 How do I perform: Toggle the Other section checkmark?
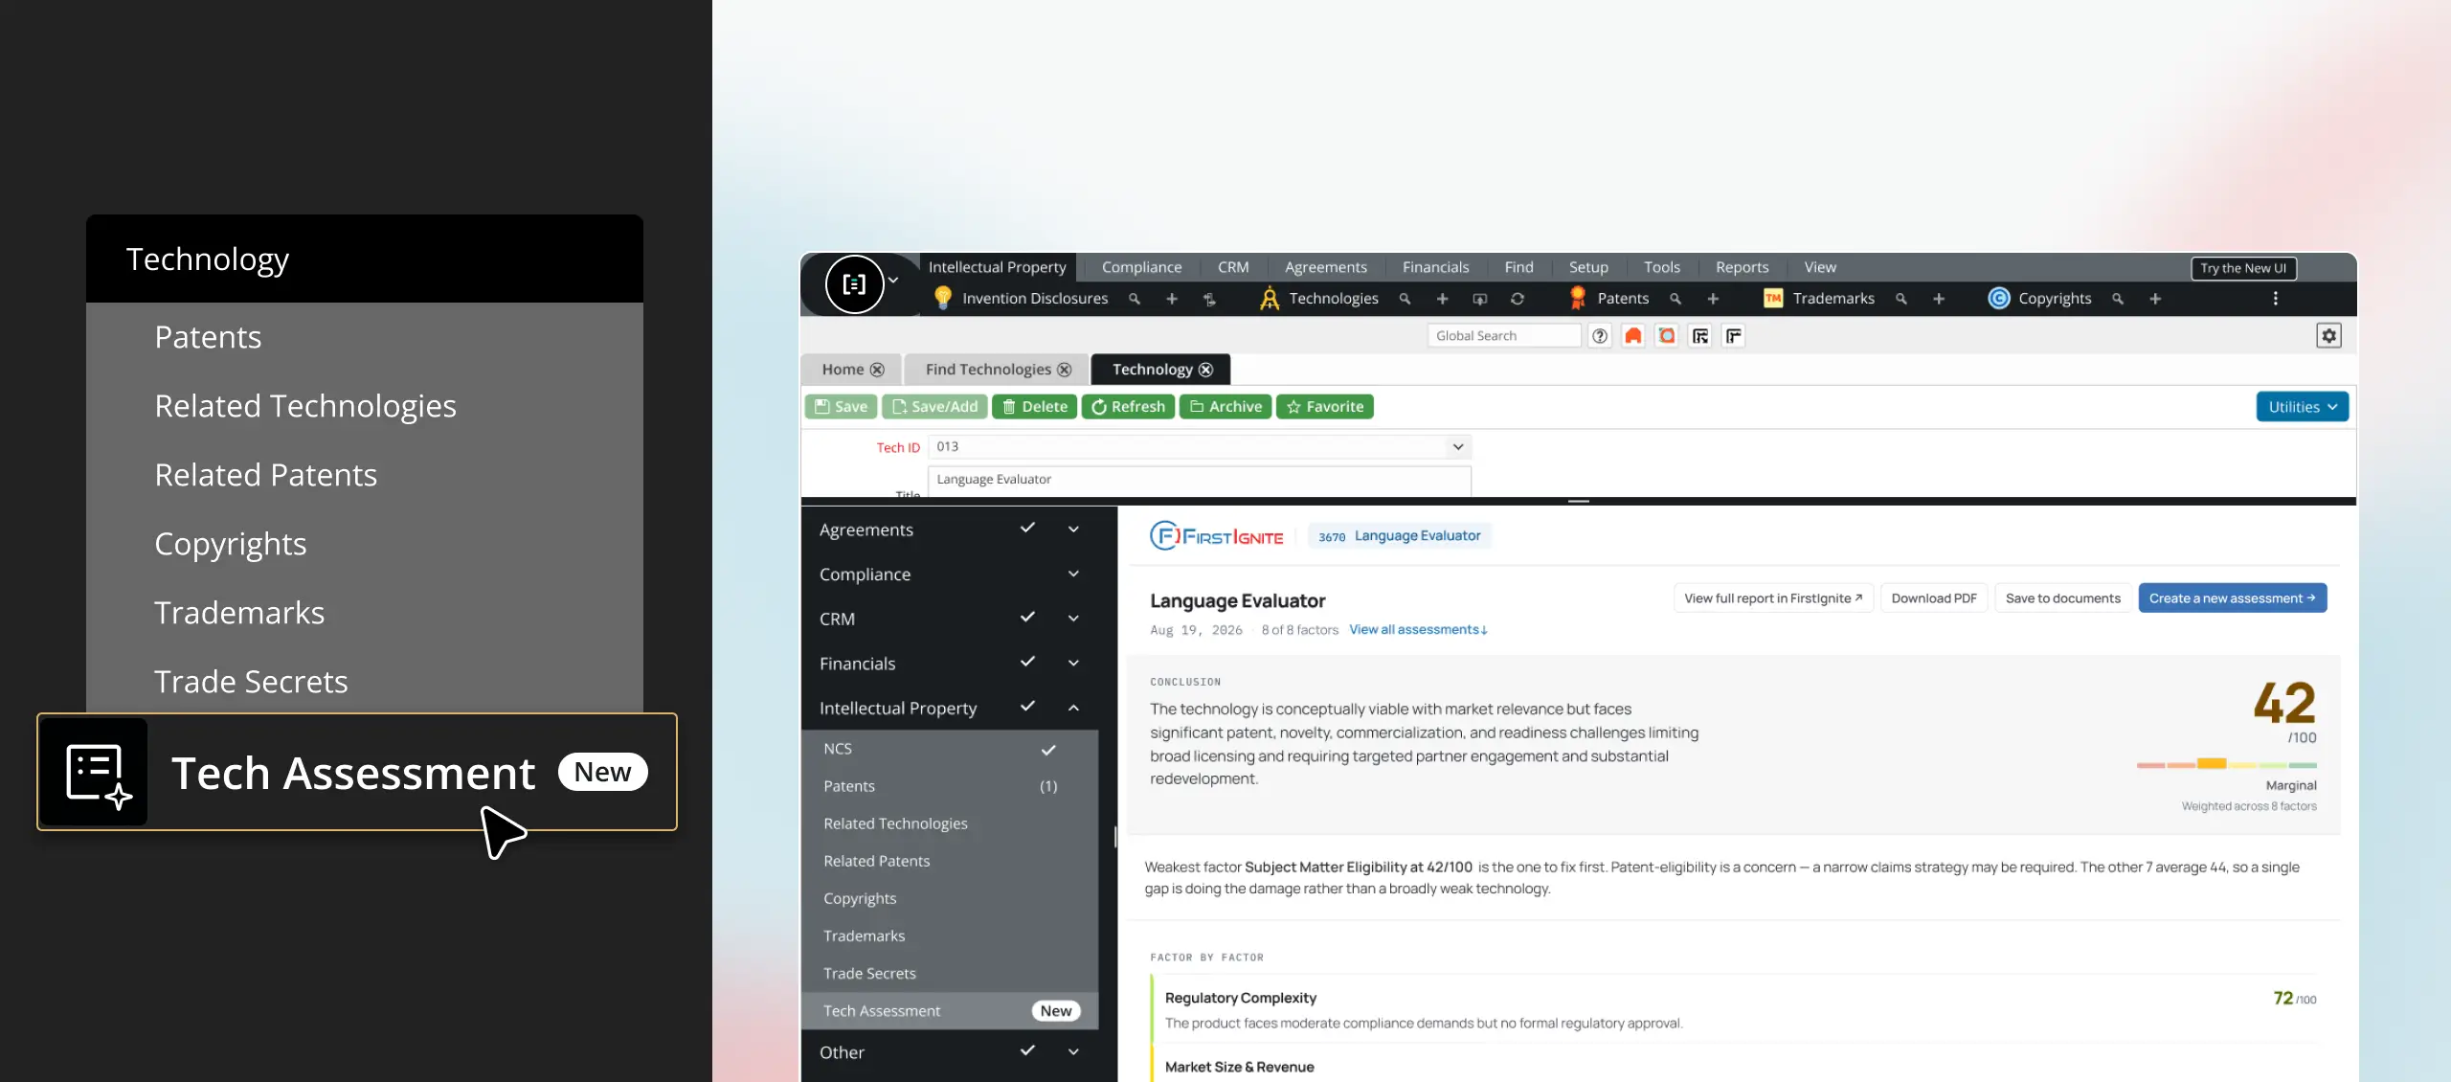pyautogui.click(x=1027, y=1050)
